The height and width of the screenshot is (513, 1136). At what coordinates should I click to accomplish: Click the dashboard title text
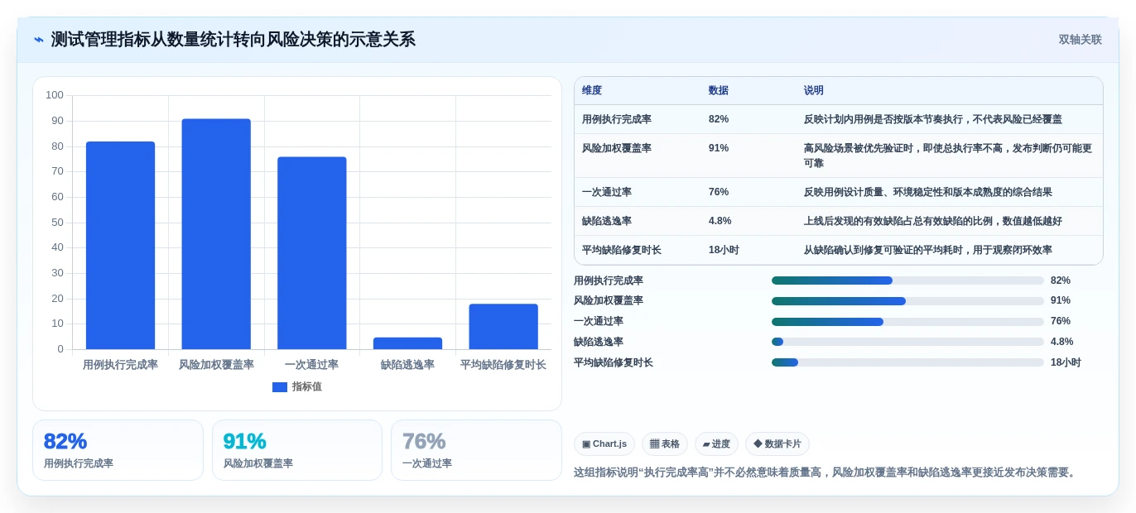coord(233,40)
